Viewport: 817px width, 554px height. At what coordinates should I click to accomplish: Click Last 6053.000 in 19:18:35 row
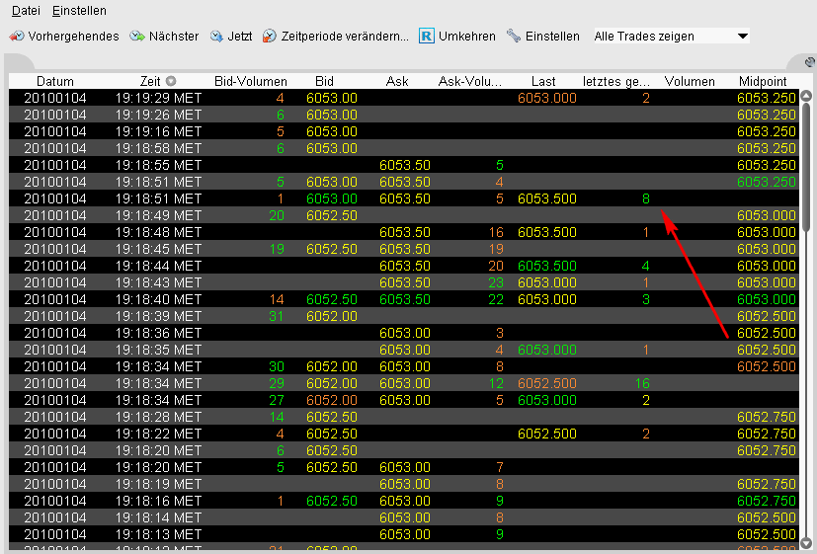pos(547,350)
